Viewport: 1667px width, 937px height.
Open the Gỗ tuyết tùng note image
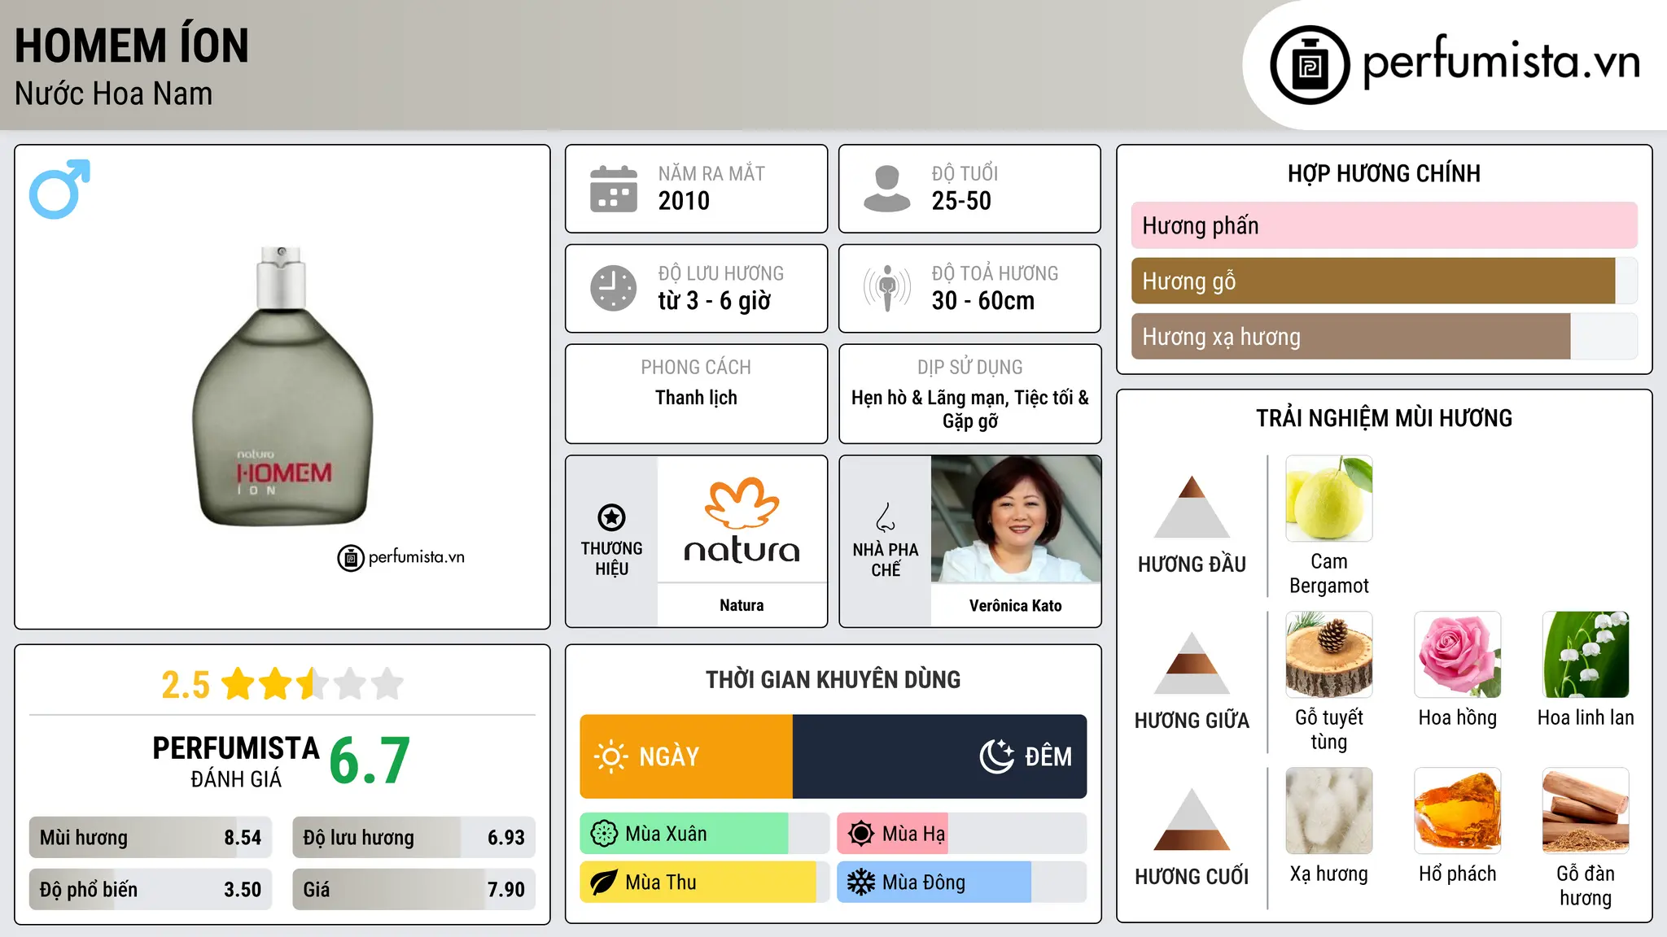1329,655
